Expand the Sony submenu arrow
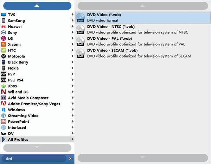This screenshot has height=164, width=211. 72,32
